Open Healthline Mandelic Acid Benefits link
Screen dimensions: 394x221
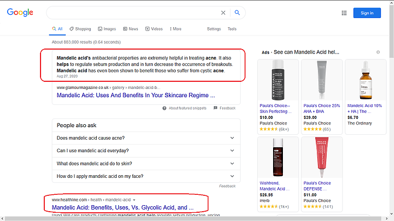click(123, 207)
